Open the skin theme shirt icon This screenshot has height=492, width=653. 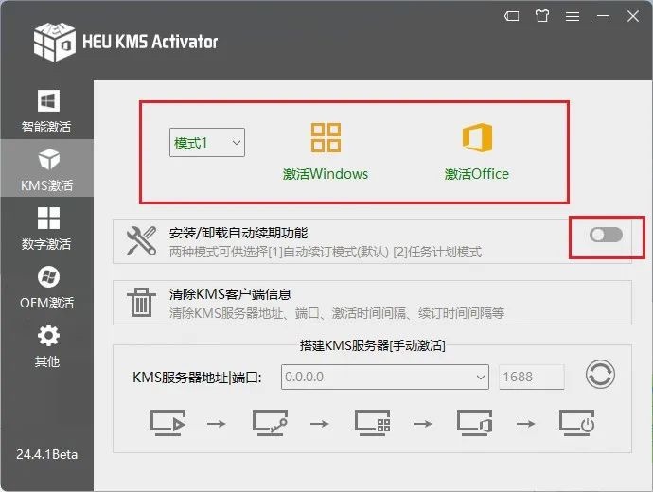tap(542, 16)
